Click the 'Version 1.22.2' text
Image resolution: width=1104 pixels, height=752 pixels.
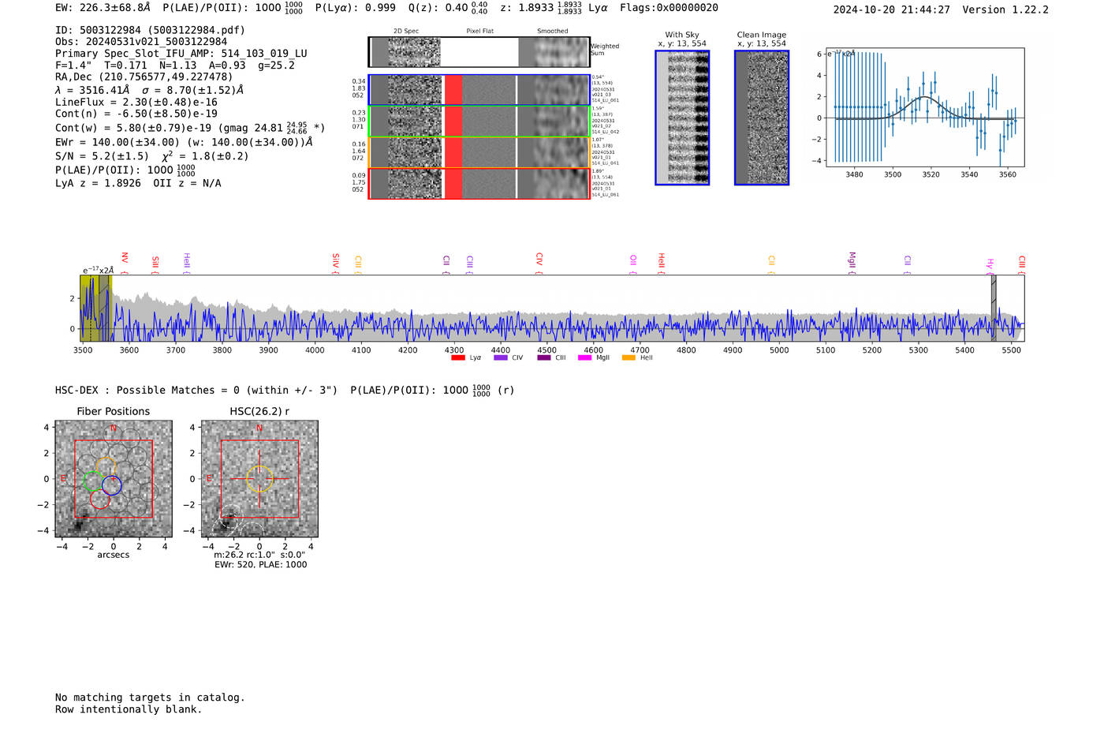tap(1005, 9)
